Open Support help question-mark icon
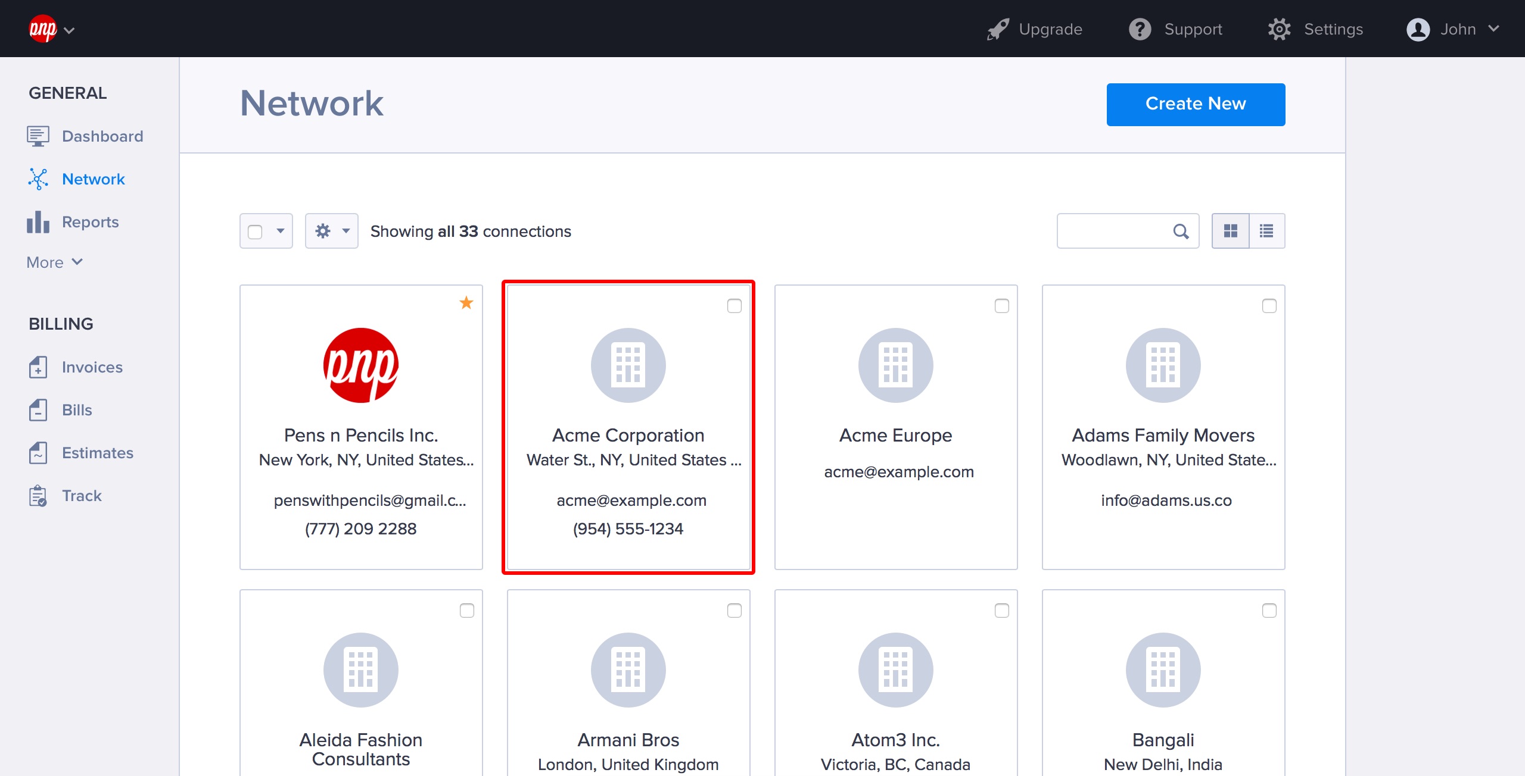The width and height of the screenshot is (1525, 776). pyautogui.click(x=1140, y=29)
